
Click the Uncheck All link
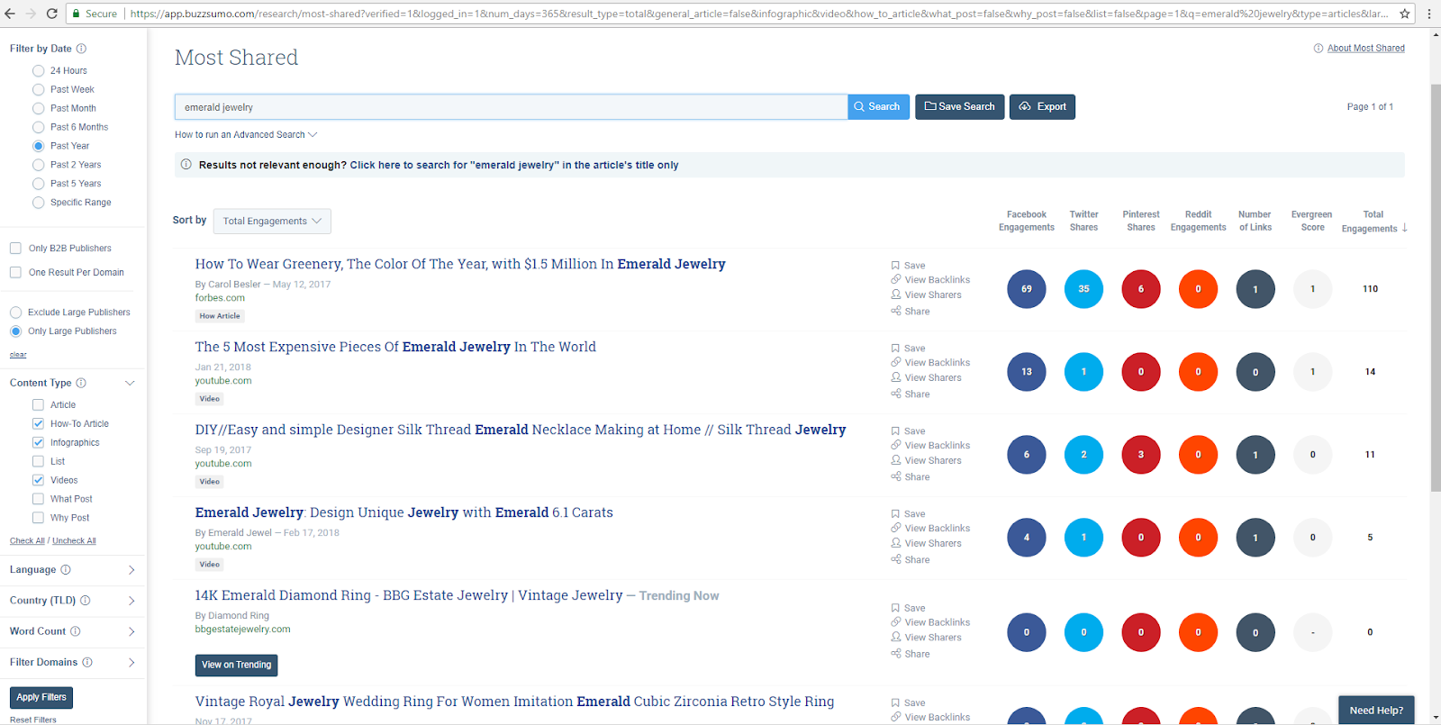tap(74, 541)
